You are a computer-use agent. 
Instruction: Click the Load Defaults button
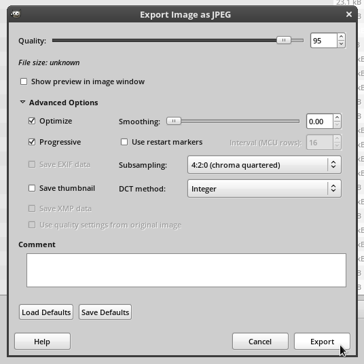click(x=46, y=312)
